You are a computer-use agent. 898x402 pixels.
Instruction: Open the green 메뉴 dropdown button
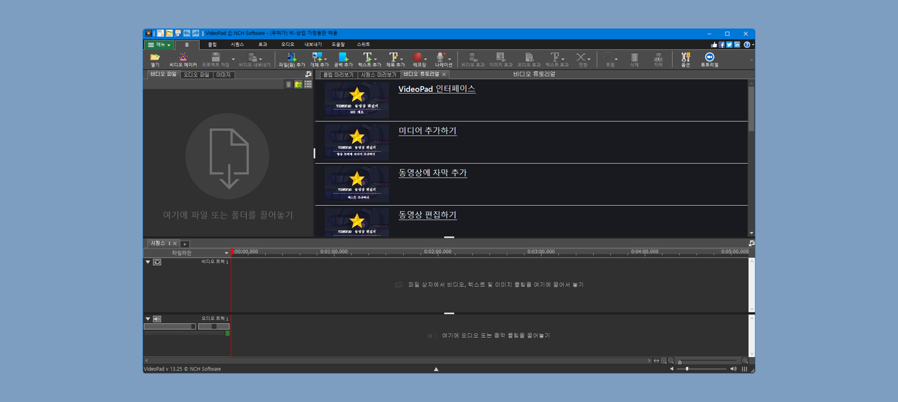[159, 44]
